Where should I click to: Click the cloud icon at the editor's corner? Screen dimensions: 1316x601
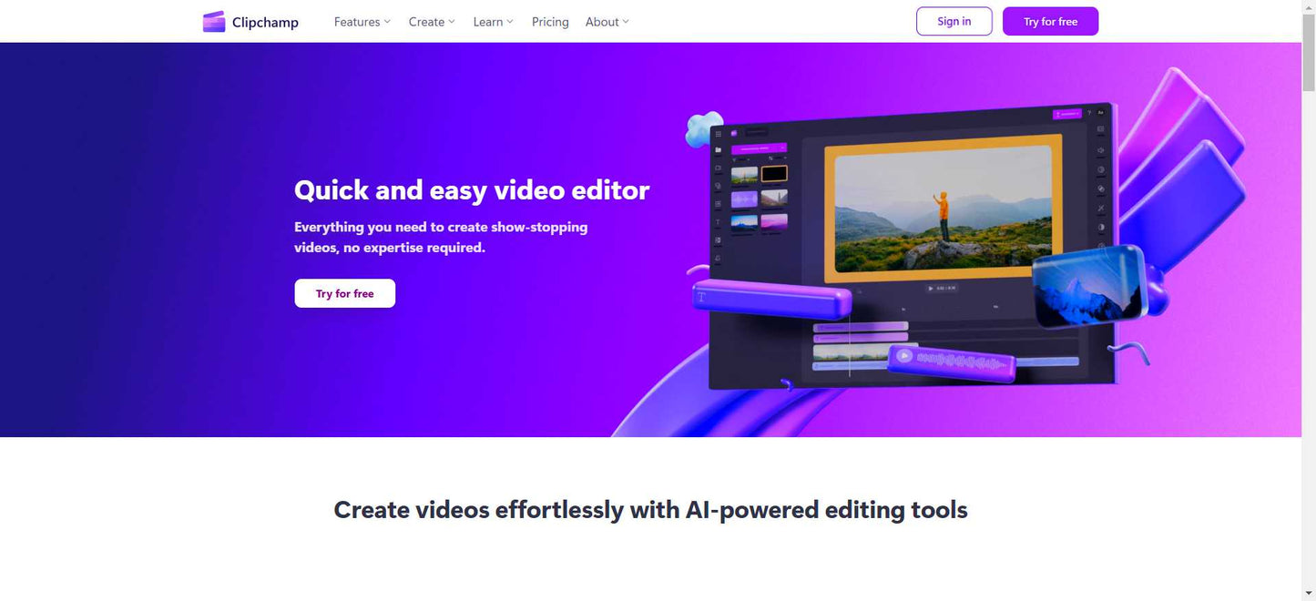coord(704,129)
